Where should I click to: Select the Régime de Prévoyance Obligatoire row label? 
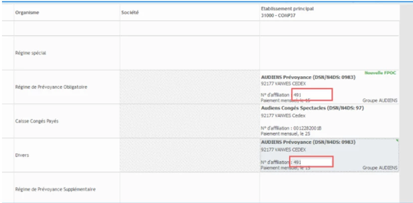51,87
